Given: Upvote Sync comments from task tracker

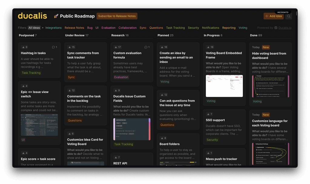Looking at the screenshot, I should pyautogui.click(x=71, y=47).
